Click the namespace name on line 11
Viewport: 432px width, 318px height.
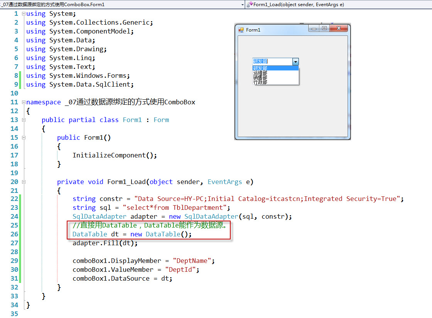click(130, 102)
